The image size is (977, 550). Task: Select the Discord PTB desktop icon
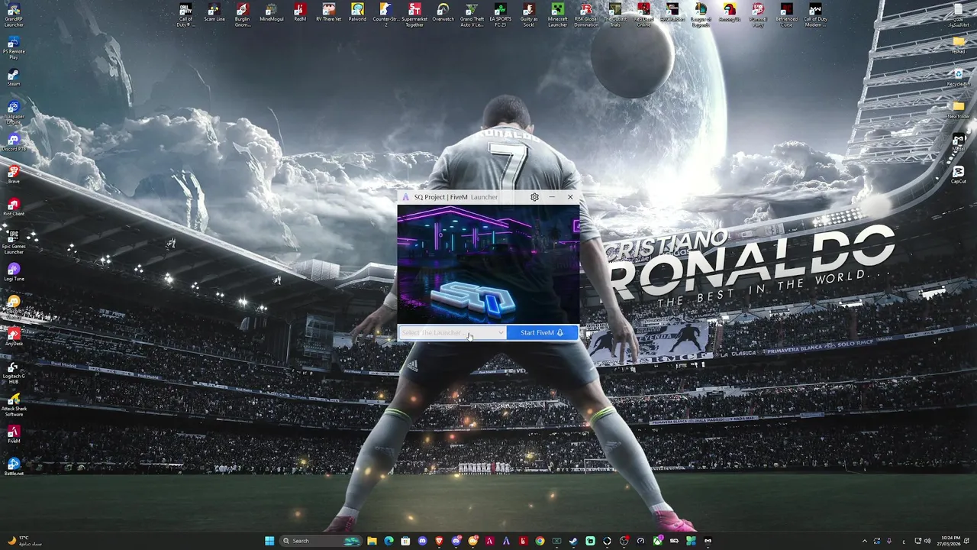(x=14, y=143)
